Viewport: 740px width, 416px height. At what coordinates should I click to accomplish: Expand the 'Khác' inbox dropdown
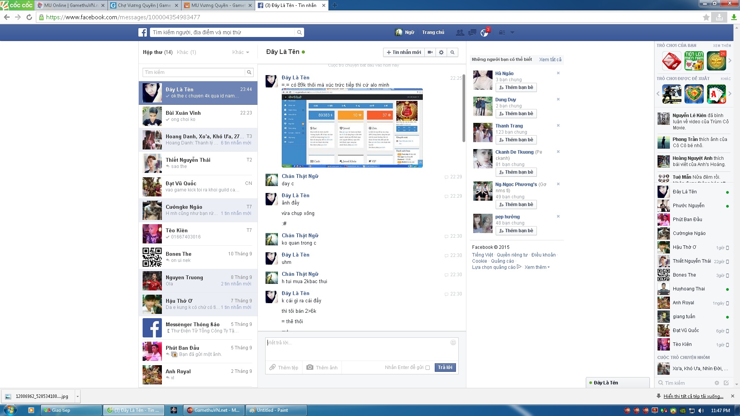pyautogui.click(x=241, y=52)
